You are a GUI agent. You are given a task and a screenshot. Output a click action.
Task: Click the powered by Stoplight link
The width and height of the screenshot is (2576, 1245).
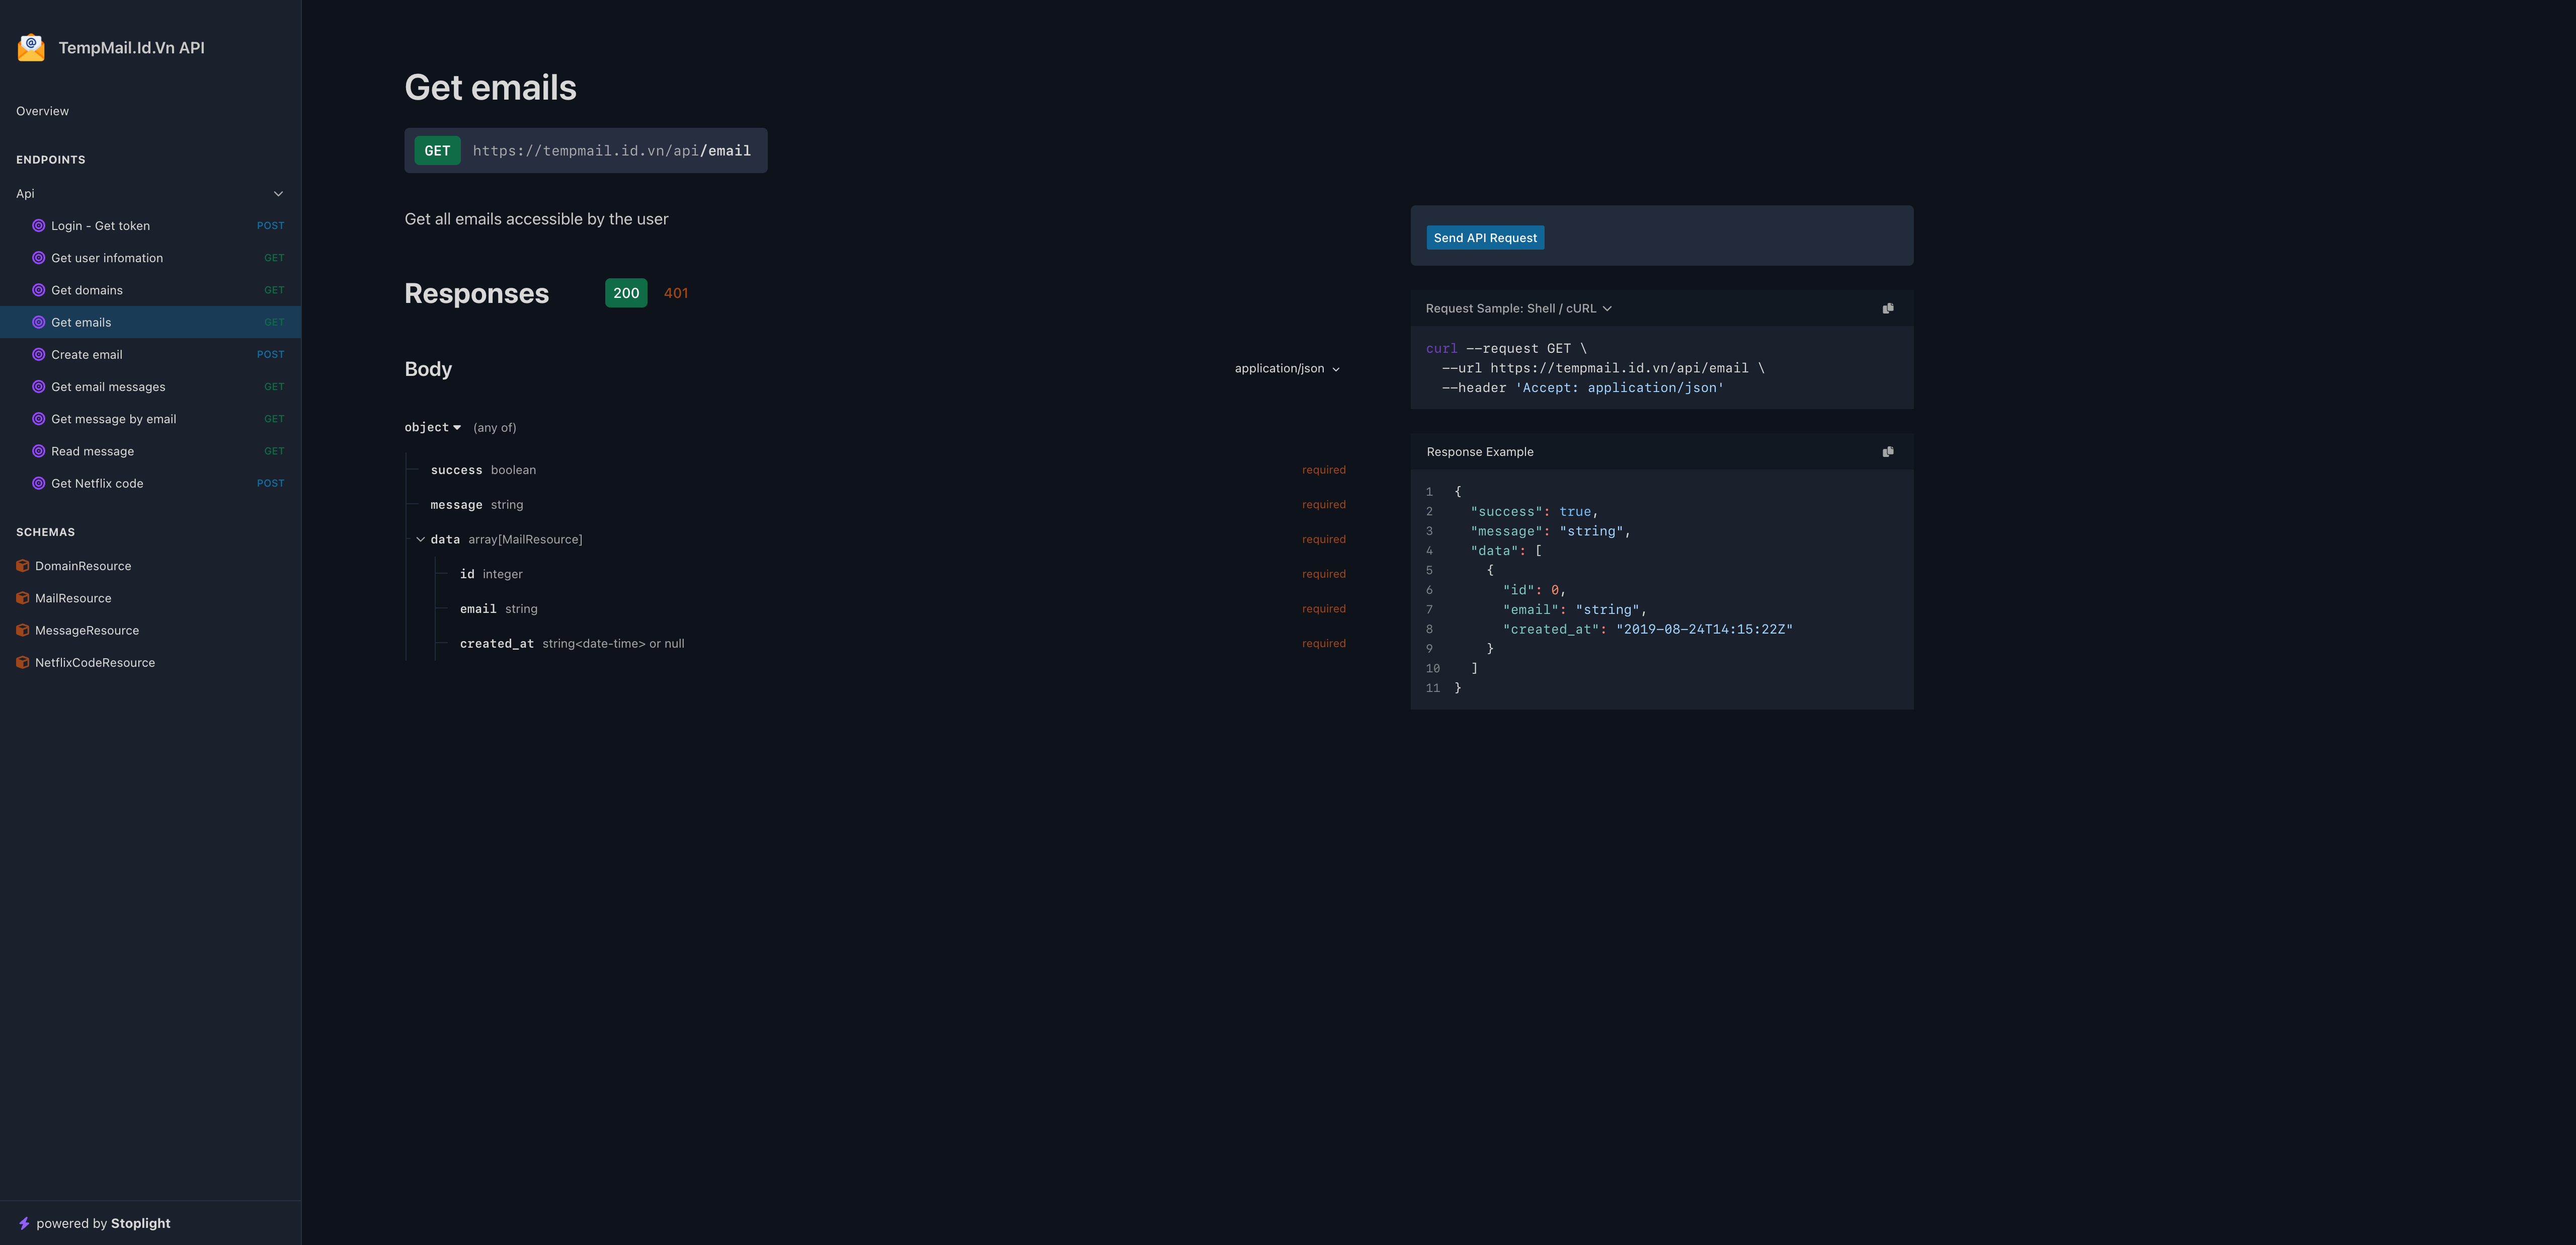(x=94, y=1223)
